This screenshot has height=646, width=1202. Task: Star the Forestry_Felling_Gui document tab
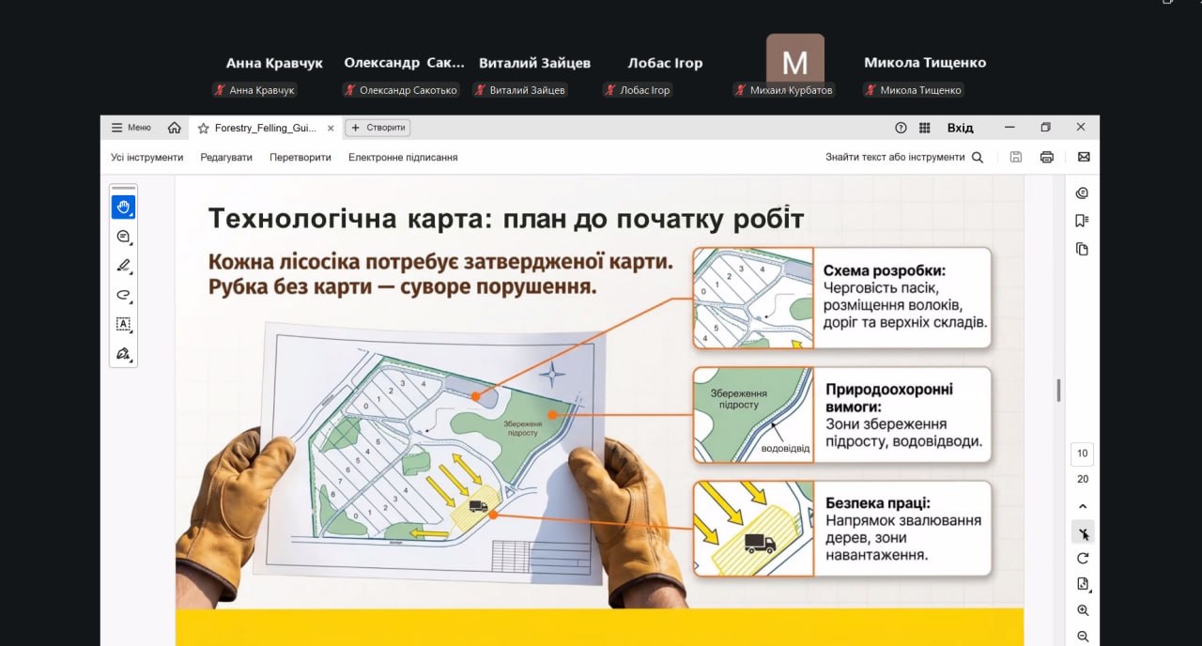tap(203, 129)
